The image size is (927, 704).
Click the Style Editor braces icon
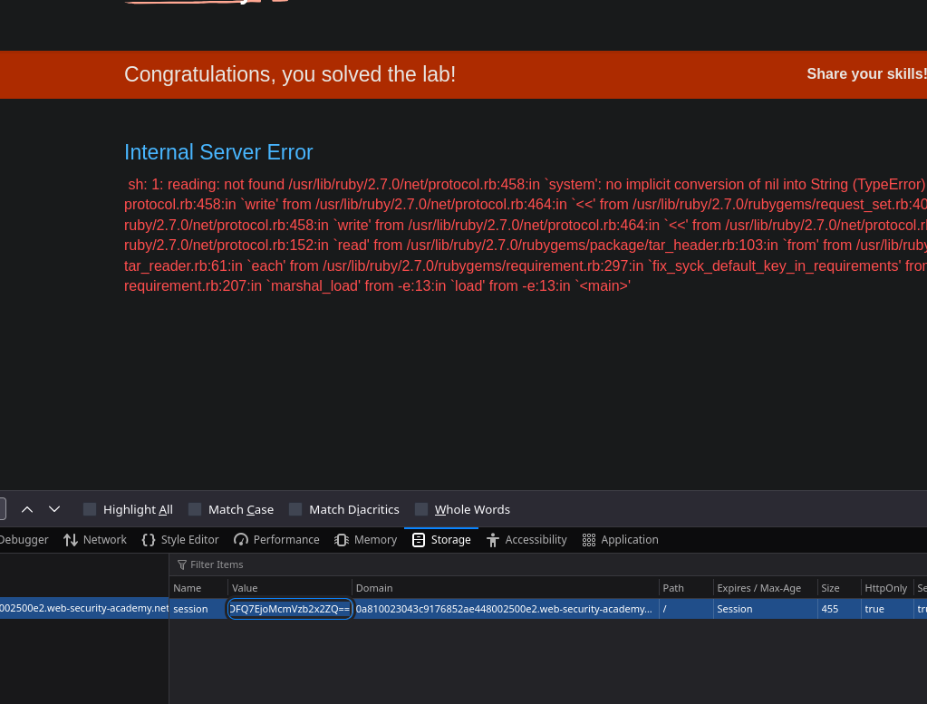point(149,540)
